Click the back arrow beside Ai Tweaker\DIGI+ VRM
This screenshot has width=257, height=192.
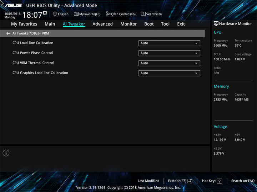coord(8,33)
